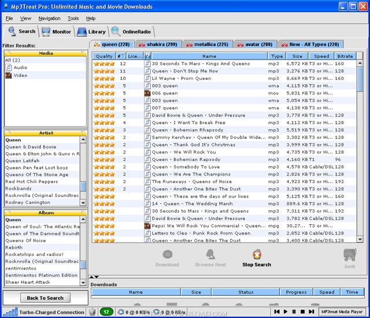Click results list scrollbar down arrow
This screenshot has width=370, height=318.
[x=360, y=239]
